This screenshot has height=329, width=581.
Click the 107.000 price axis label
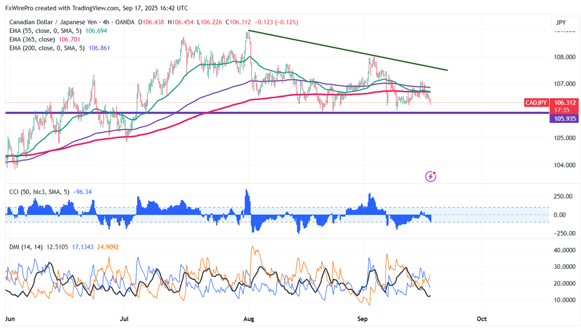(x=565, y=84)
